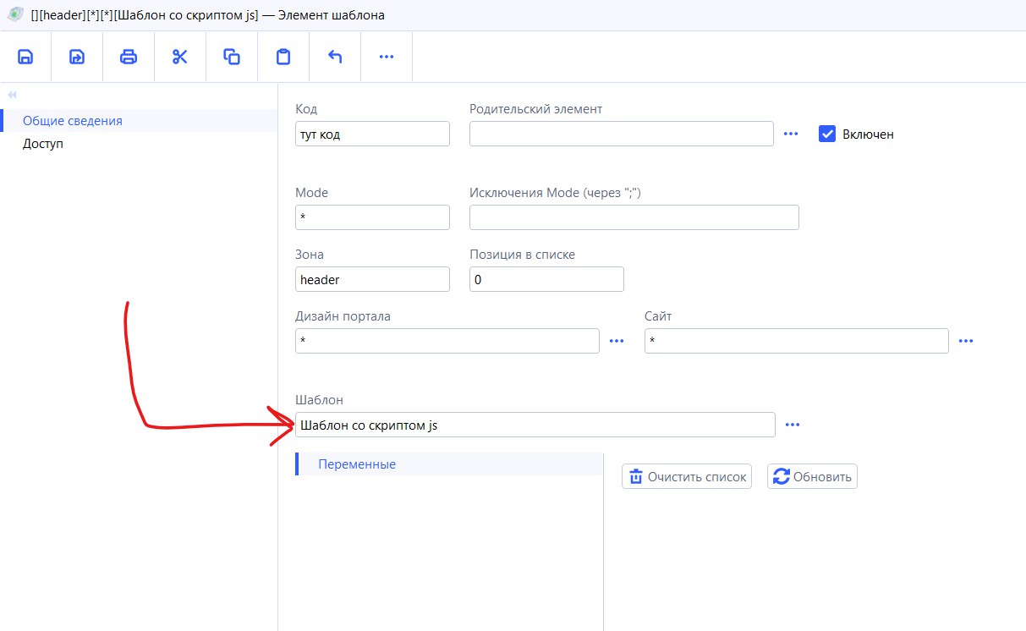Image resolution: width=1026 pixels, height=631 pixels.
Task: Click the Copy icon in the toolbar
Action: [232, 57]
